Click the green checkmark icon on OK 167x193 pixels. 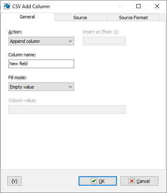[x=94, y=181]
